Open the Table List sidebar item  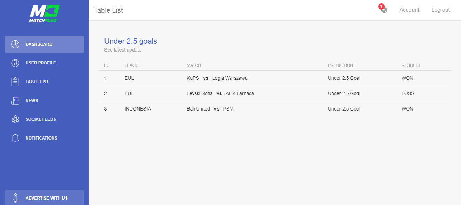(44, 82)
